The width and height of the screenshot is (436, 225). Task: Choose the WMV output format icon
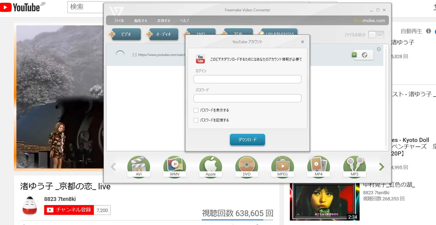(x=175, y=167)
